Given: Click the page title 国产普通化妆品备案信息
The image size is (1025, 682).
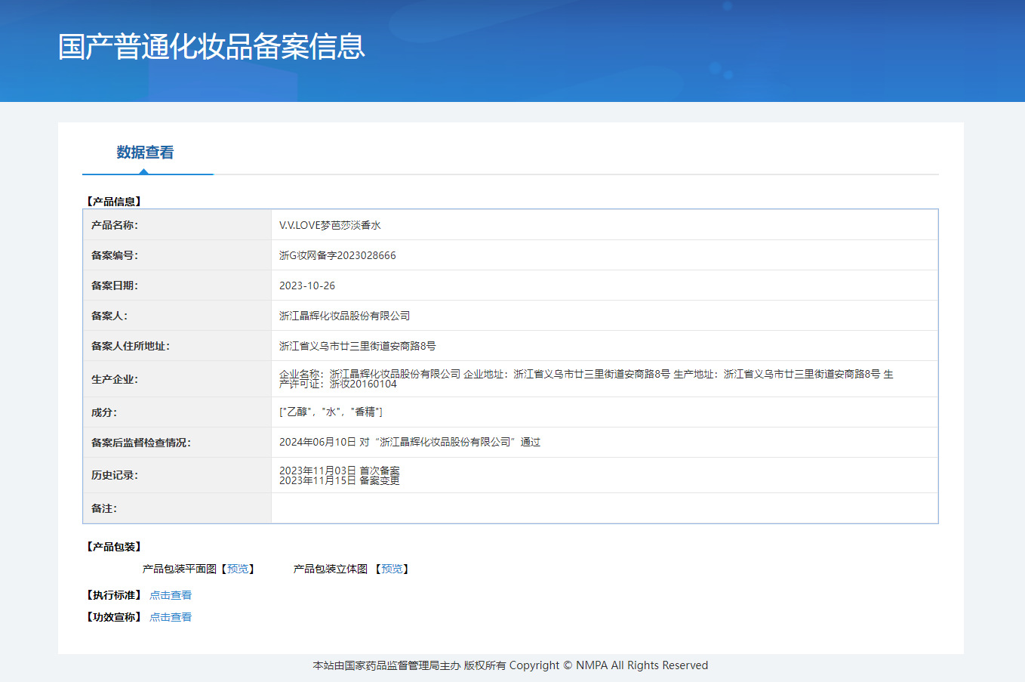Looking at the screenshot, I should 211,46.
